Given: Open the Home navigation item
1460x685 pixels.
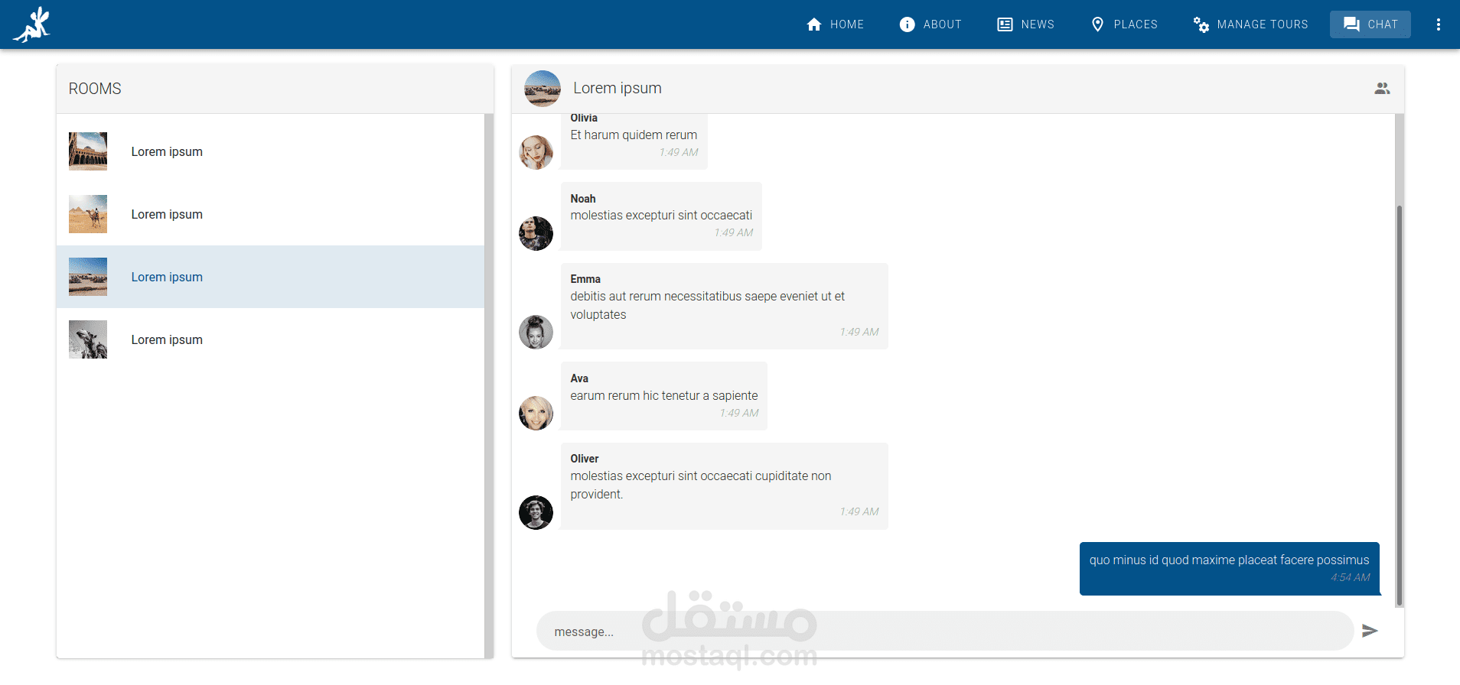Looking at the screenshot, I should 835,24.
